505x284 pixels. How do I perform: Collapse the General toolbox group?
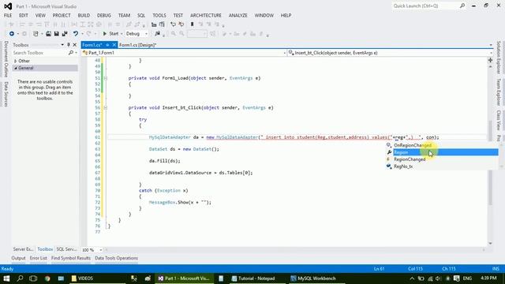pyautogui.click(x=15, y=68)
